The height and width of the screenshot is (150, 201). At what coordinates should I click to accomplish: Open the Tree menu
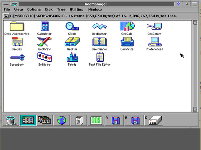pyautogui.click(x=61, y=10)
